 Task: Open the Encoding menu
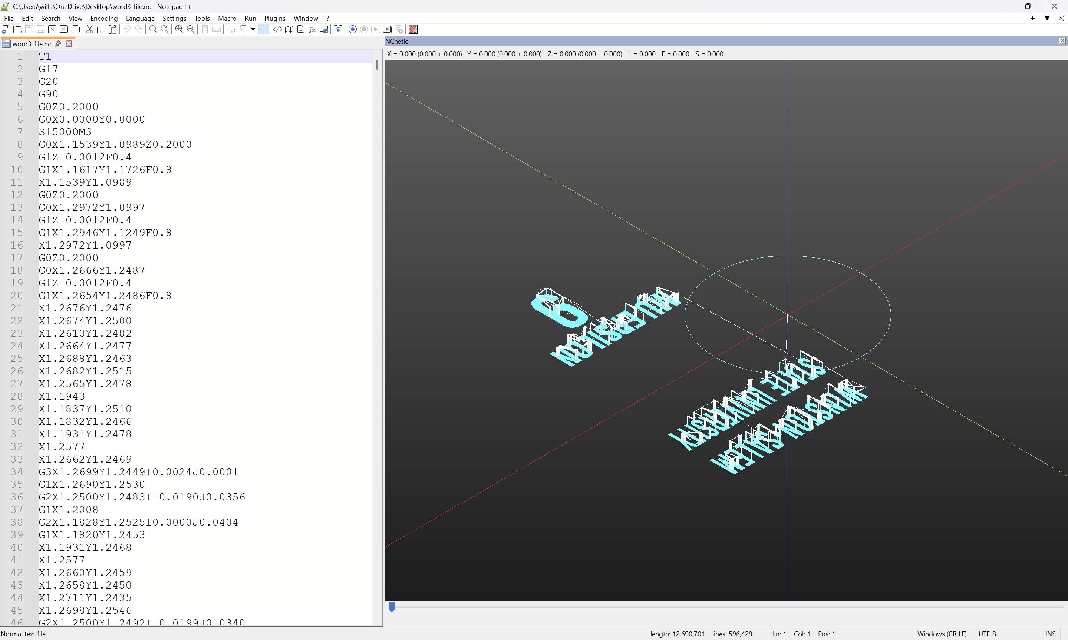point(103,18)
